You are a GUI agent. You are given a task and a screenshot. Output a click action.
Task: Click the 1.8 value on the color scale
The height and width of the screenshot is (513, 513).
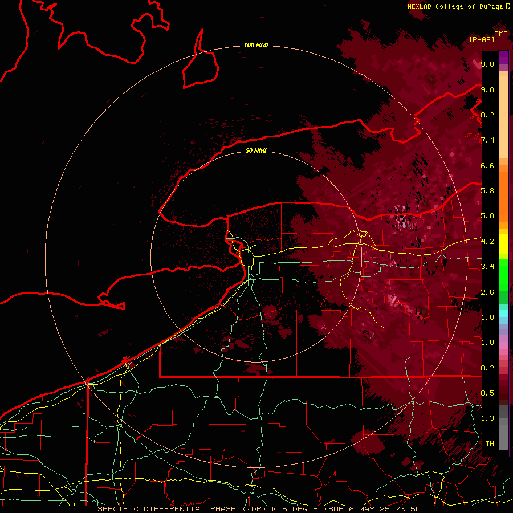click(x=487, y=317)
